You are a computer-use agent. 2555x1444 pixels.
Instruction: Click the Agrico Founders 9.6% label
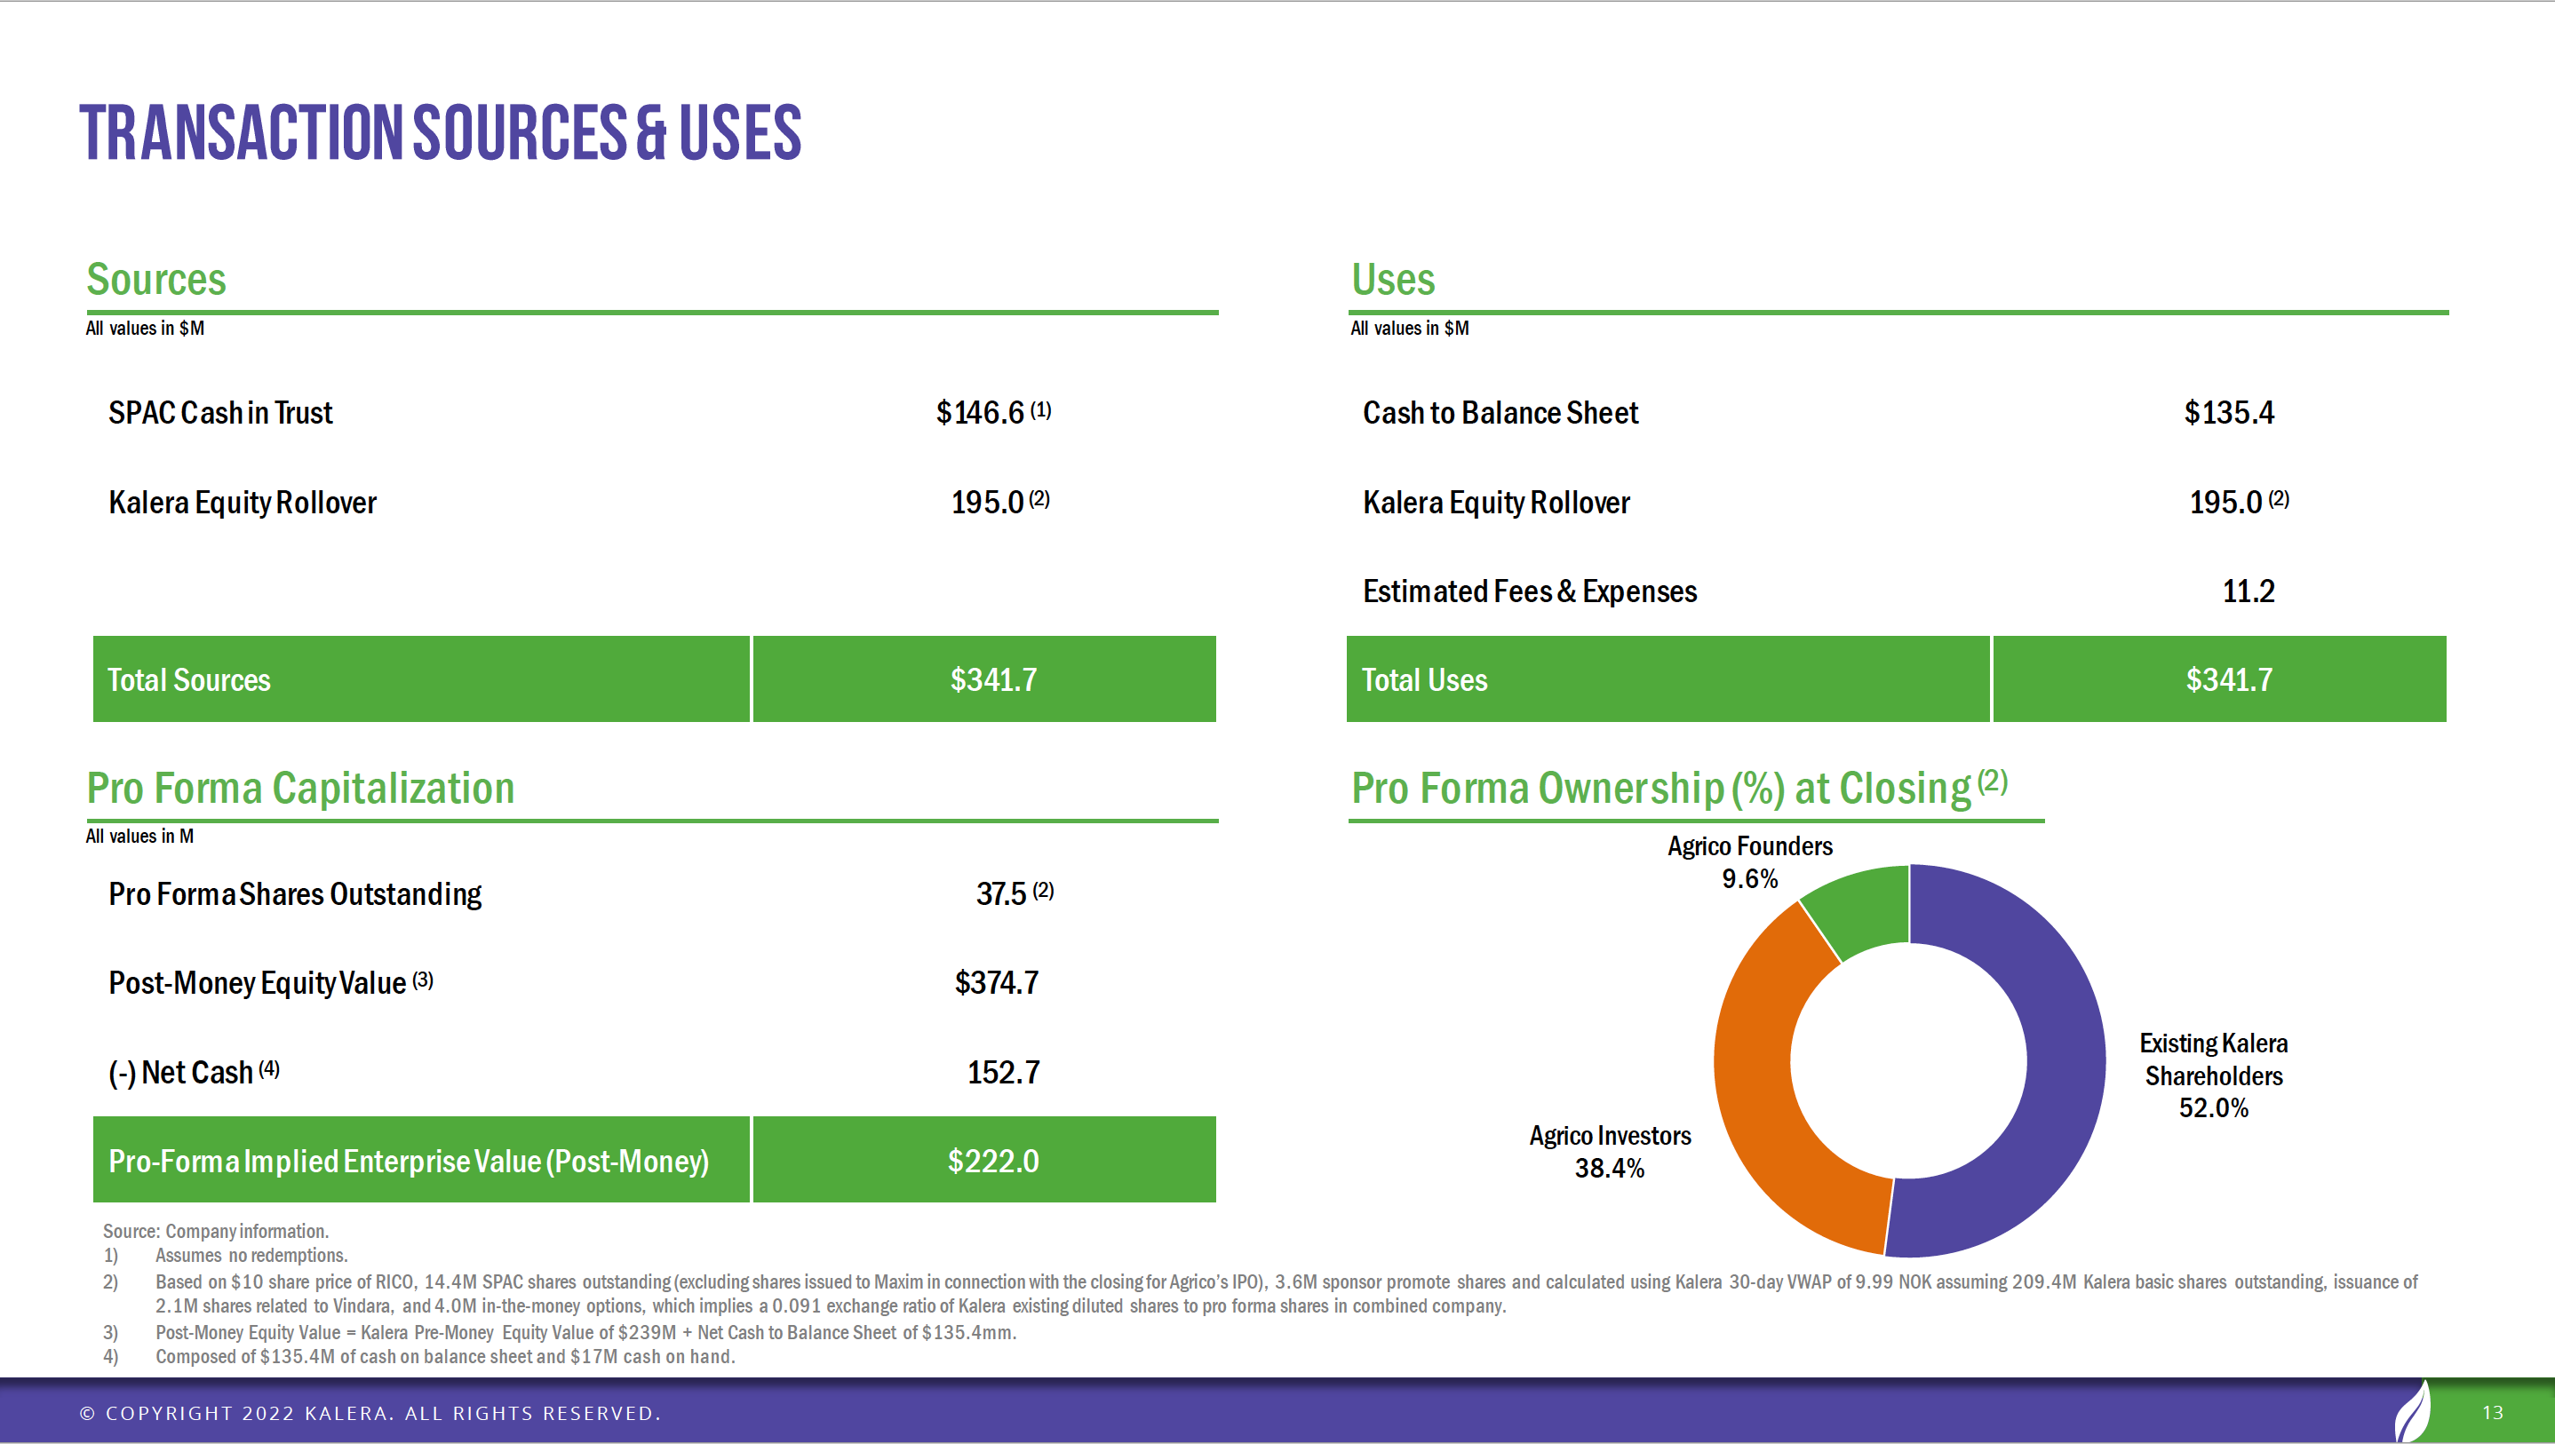click(1749, 861)
